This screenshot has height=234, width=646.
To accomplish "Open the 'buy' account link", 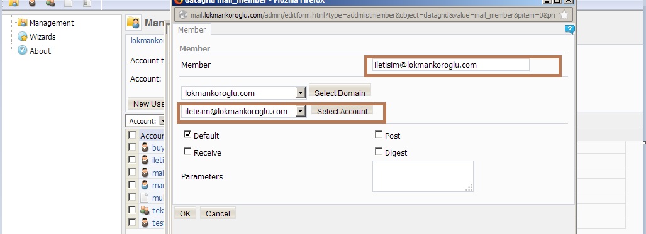I will click(159, 147).
